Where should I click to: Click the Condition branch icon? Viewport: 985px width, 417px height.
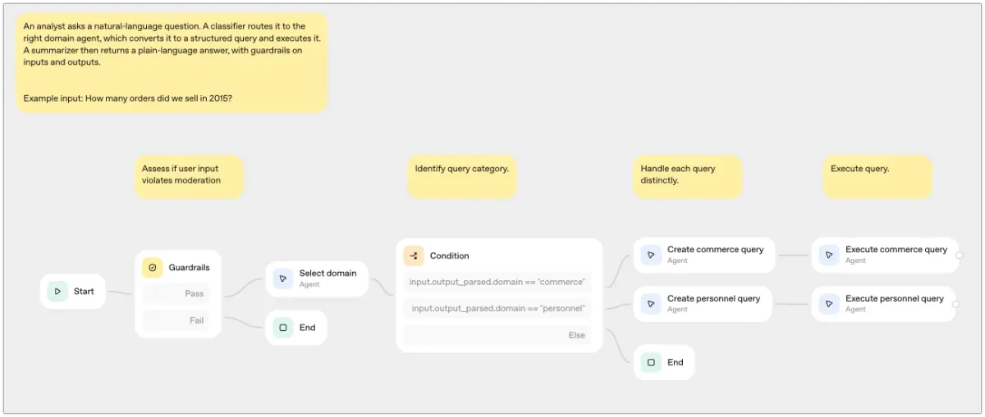414,256
